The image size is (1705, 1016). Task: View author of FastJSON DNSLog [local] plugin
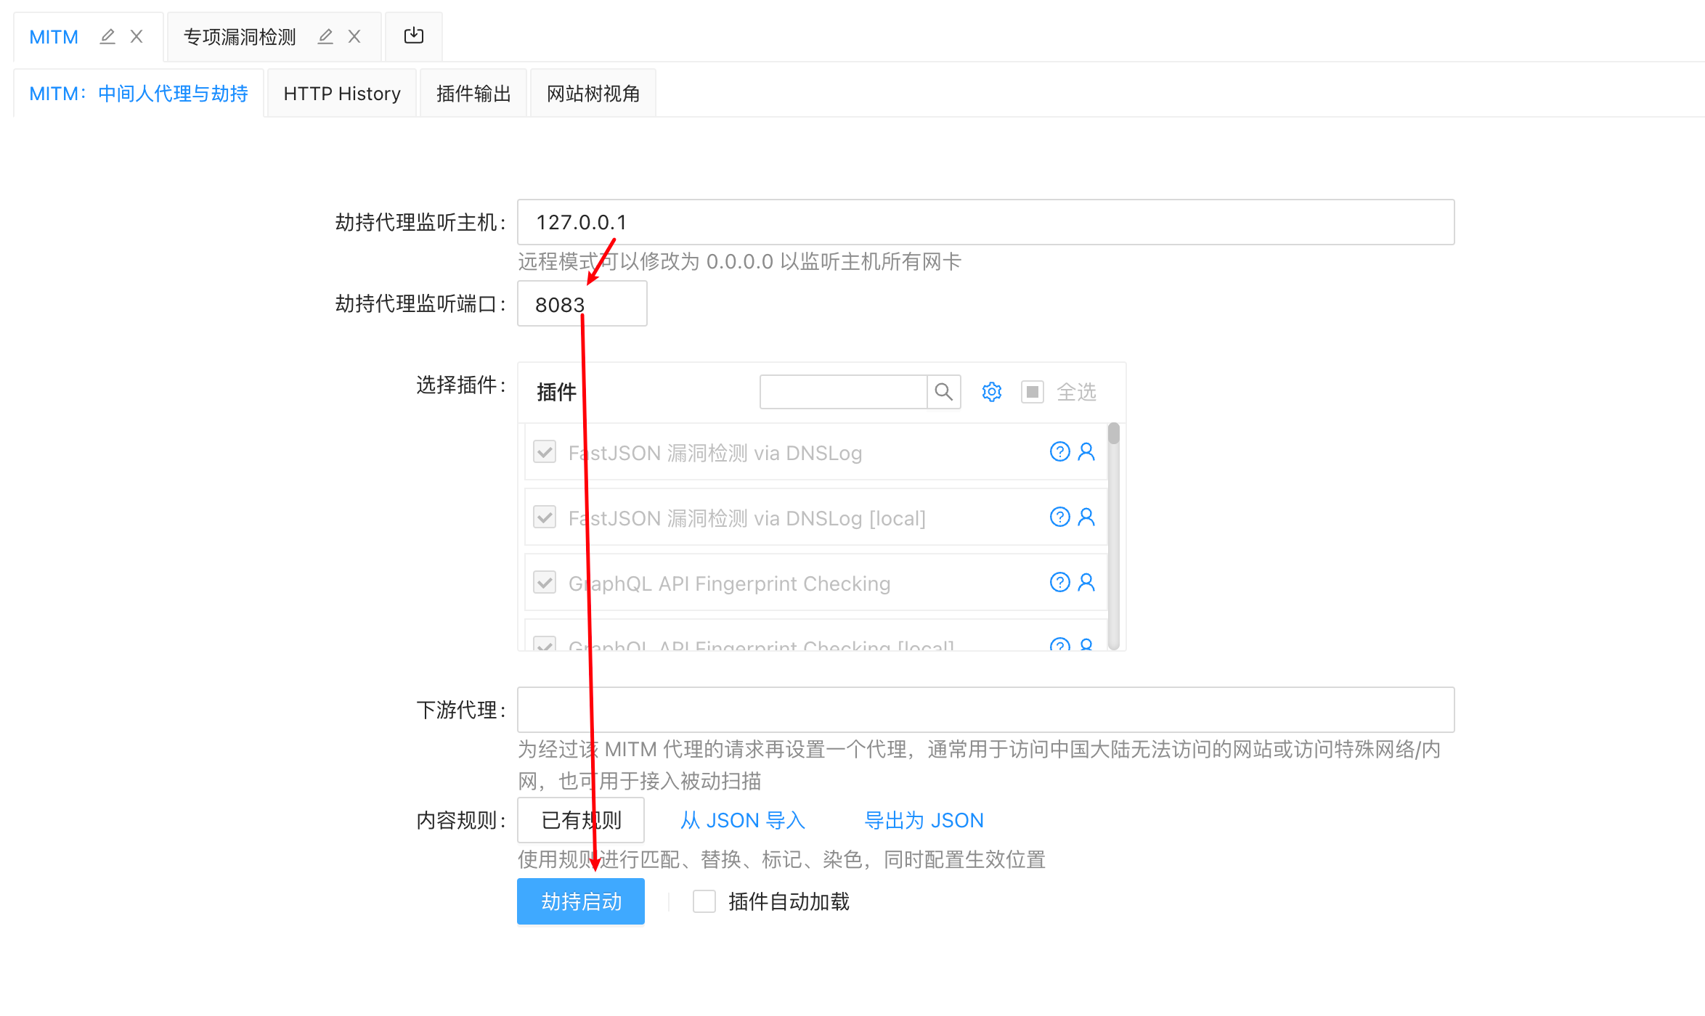1086,517
